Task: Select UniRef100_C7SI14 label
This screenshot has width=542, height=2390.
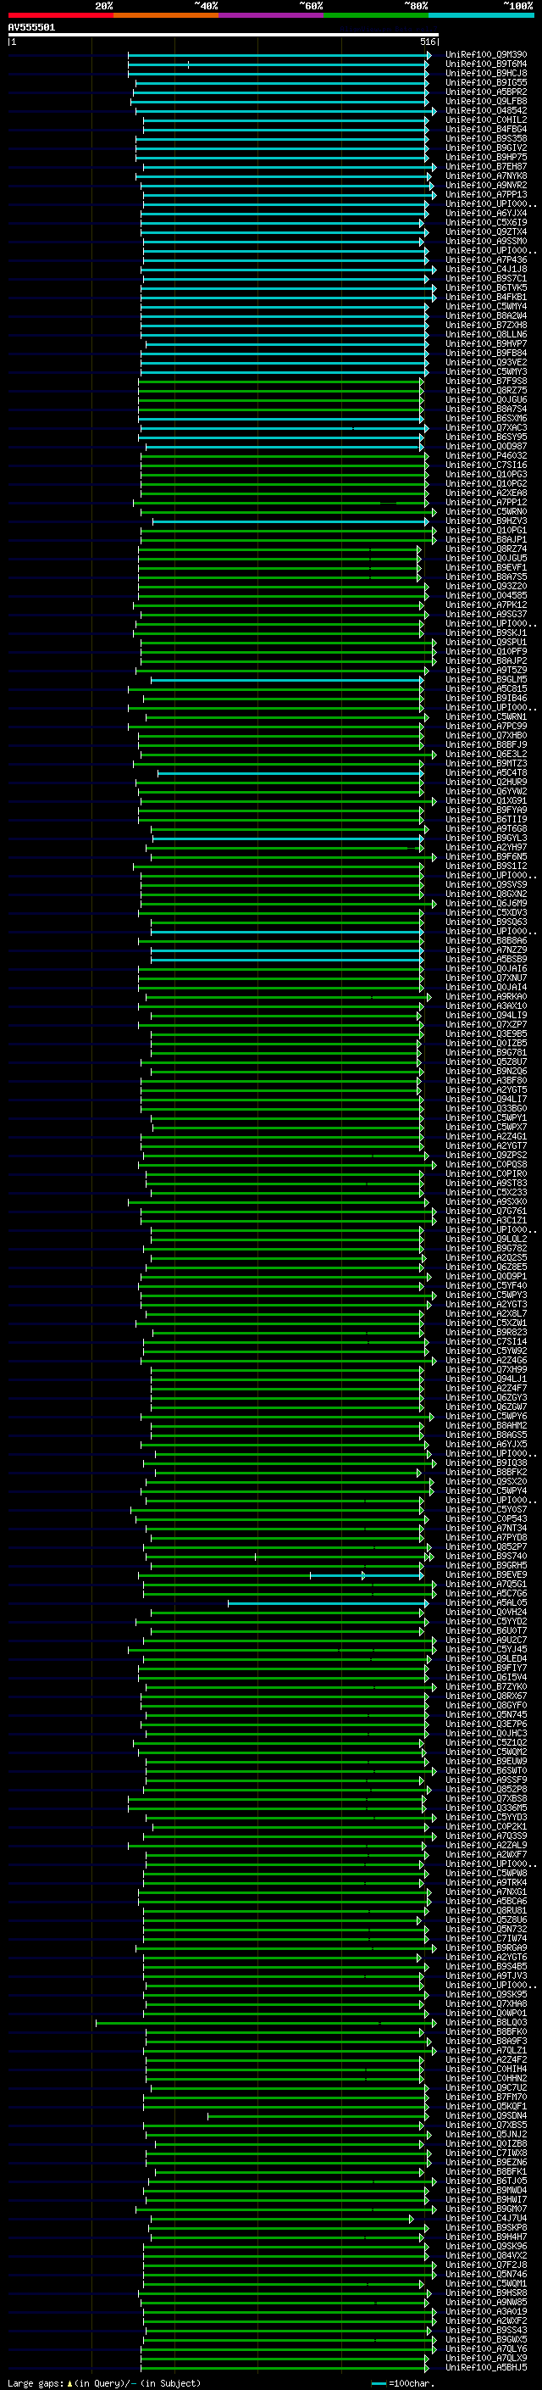Action: (486, 1340)
